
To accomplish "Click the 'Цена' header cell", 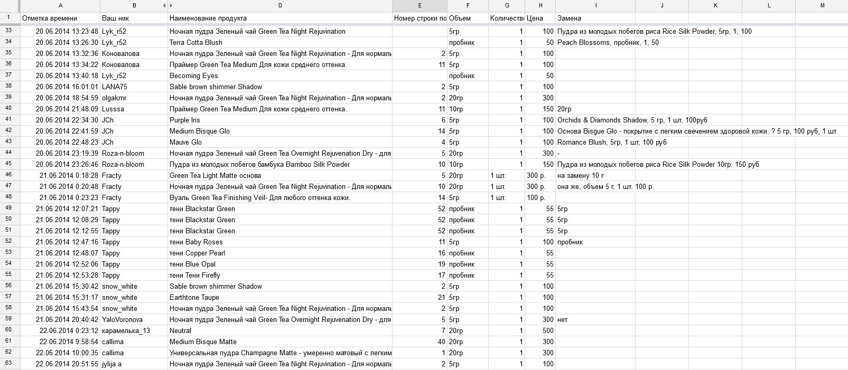I will tap(540, 18).
